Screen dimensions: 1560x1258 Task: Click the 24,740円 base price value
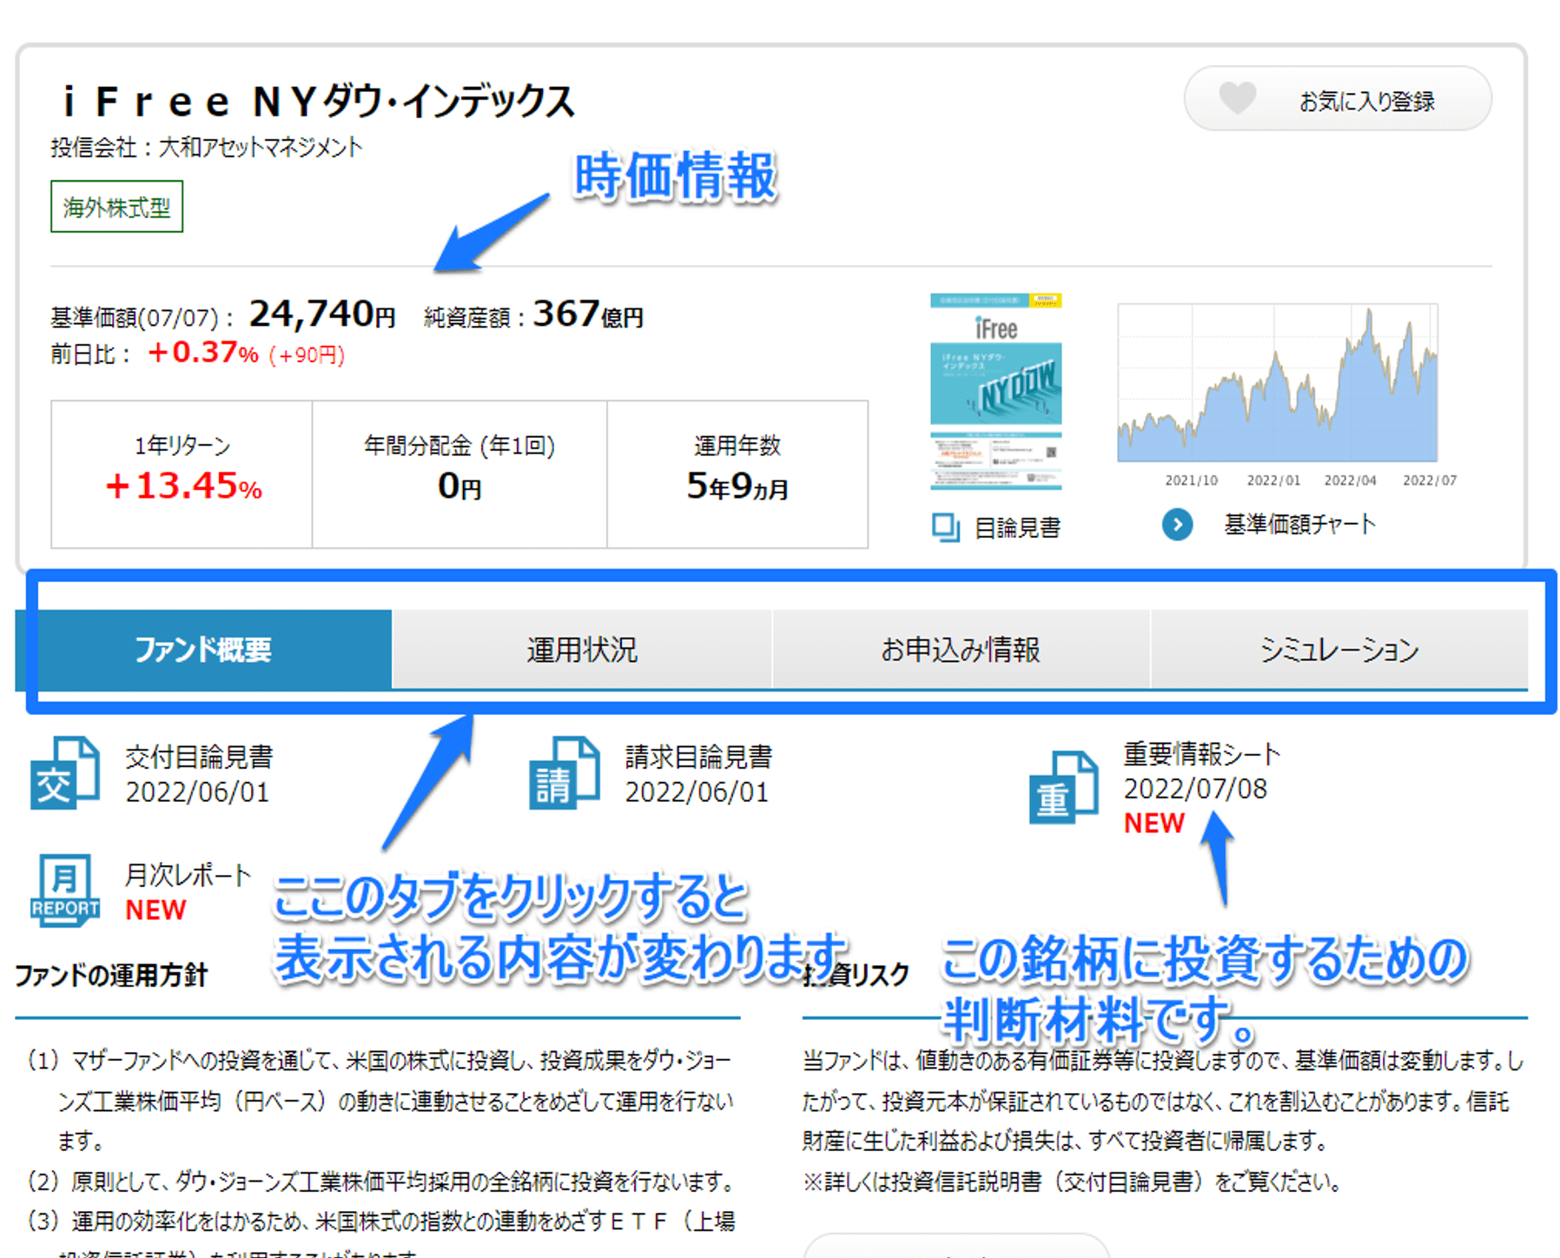[x=322, y=314]
